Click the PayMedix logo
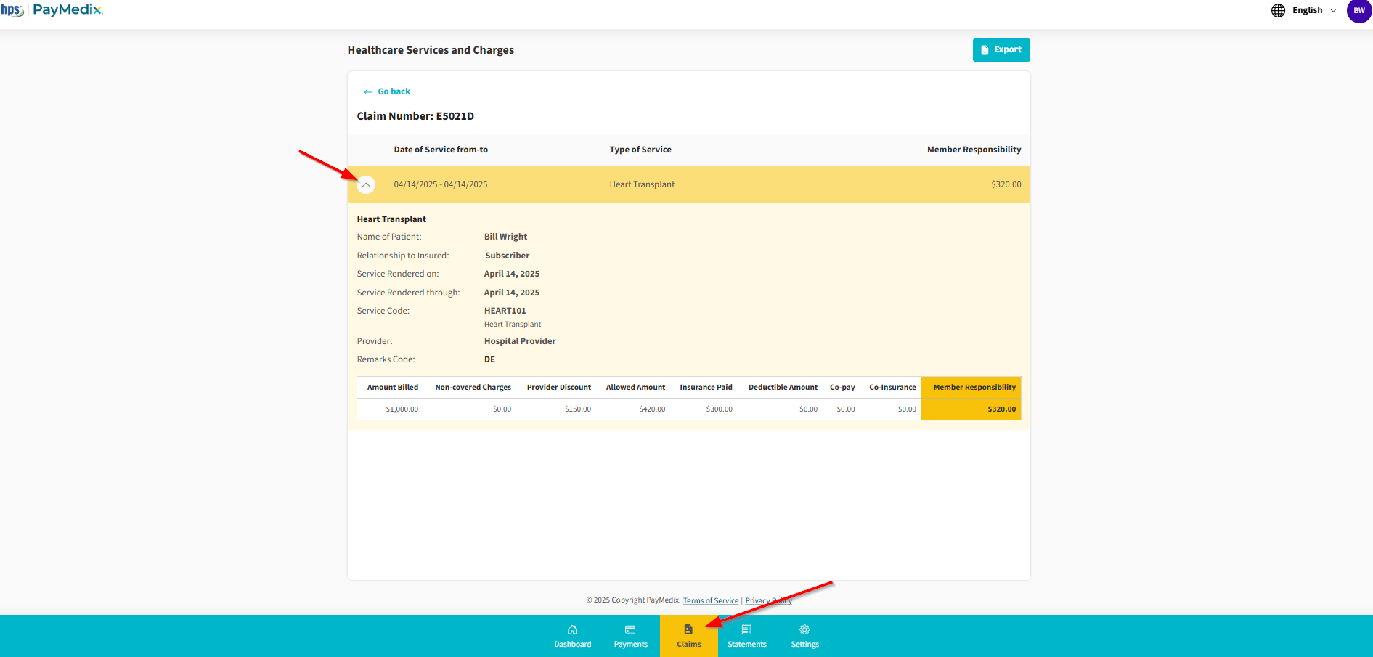 tap(68, 9)
